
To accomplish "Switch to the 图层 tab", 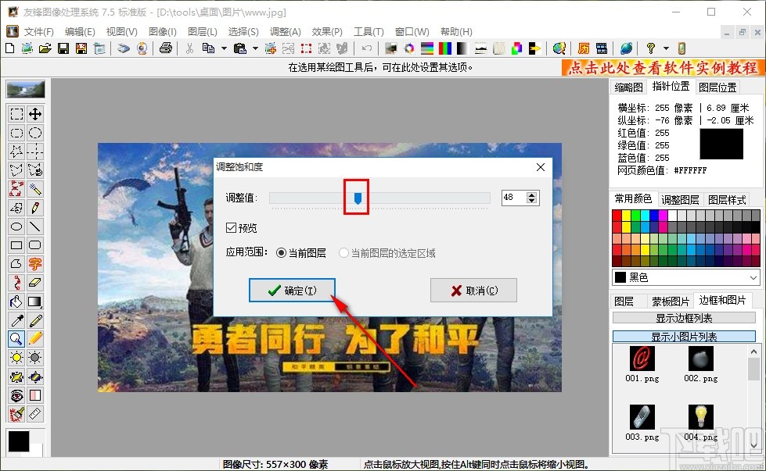I will pos(624,302).
